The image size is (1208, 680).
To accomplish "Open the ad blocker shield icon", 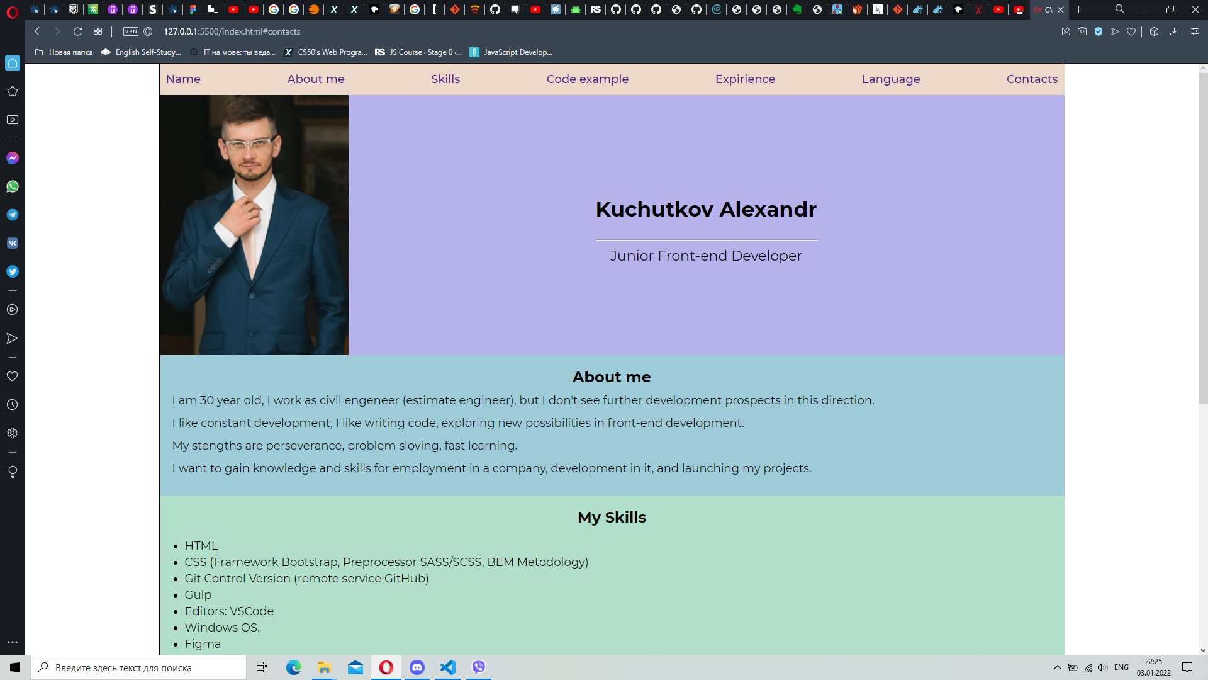I will pyautogui.click(x=1099, y=31).
